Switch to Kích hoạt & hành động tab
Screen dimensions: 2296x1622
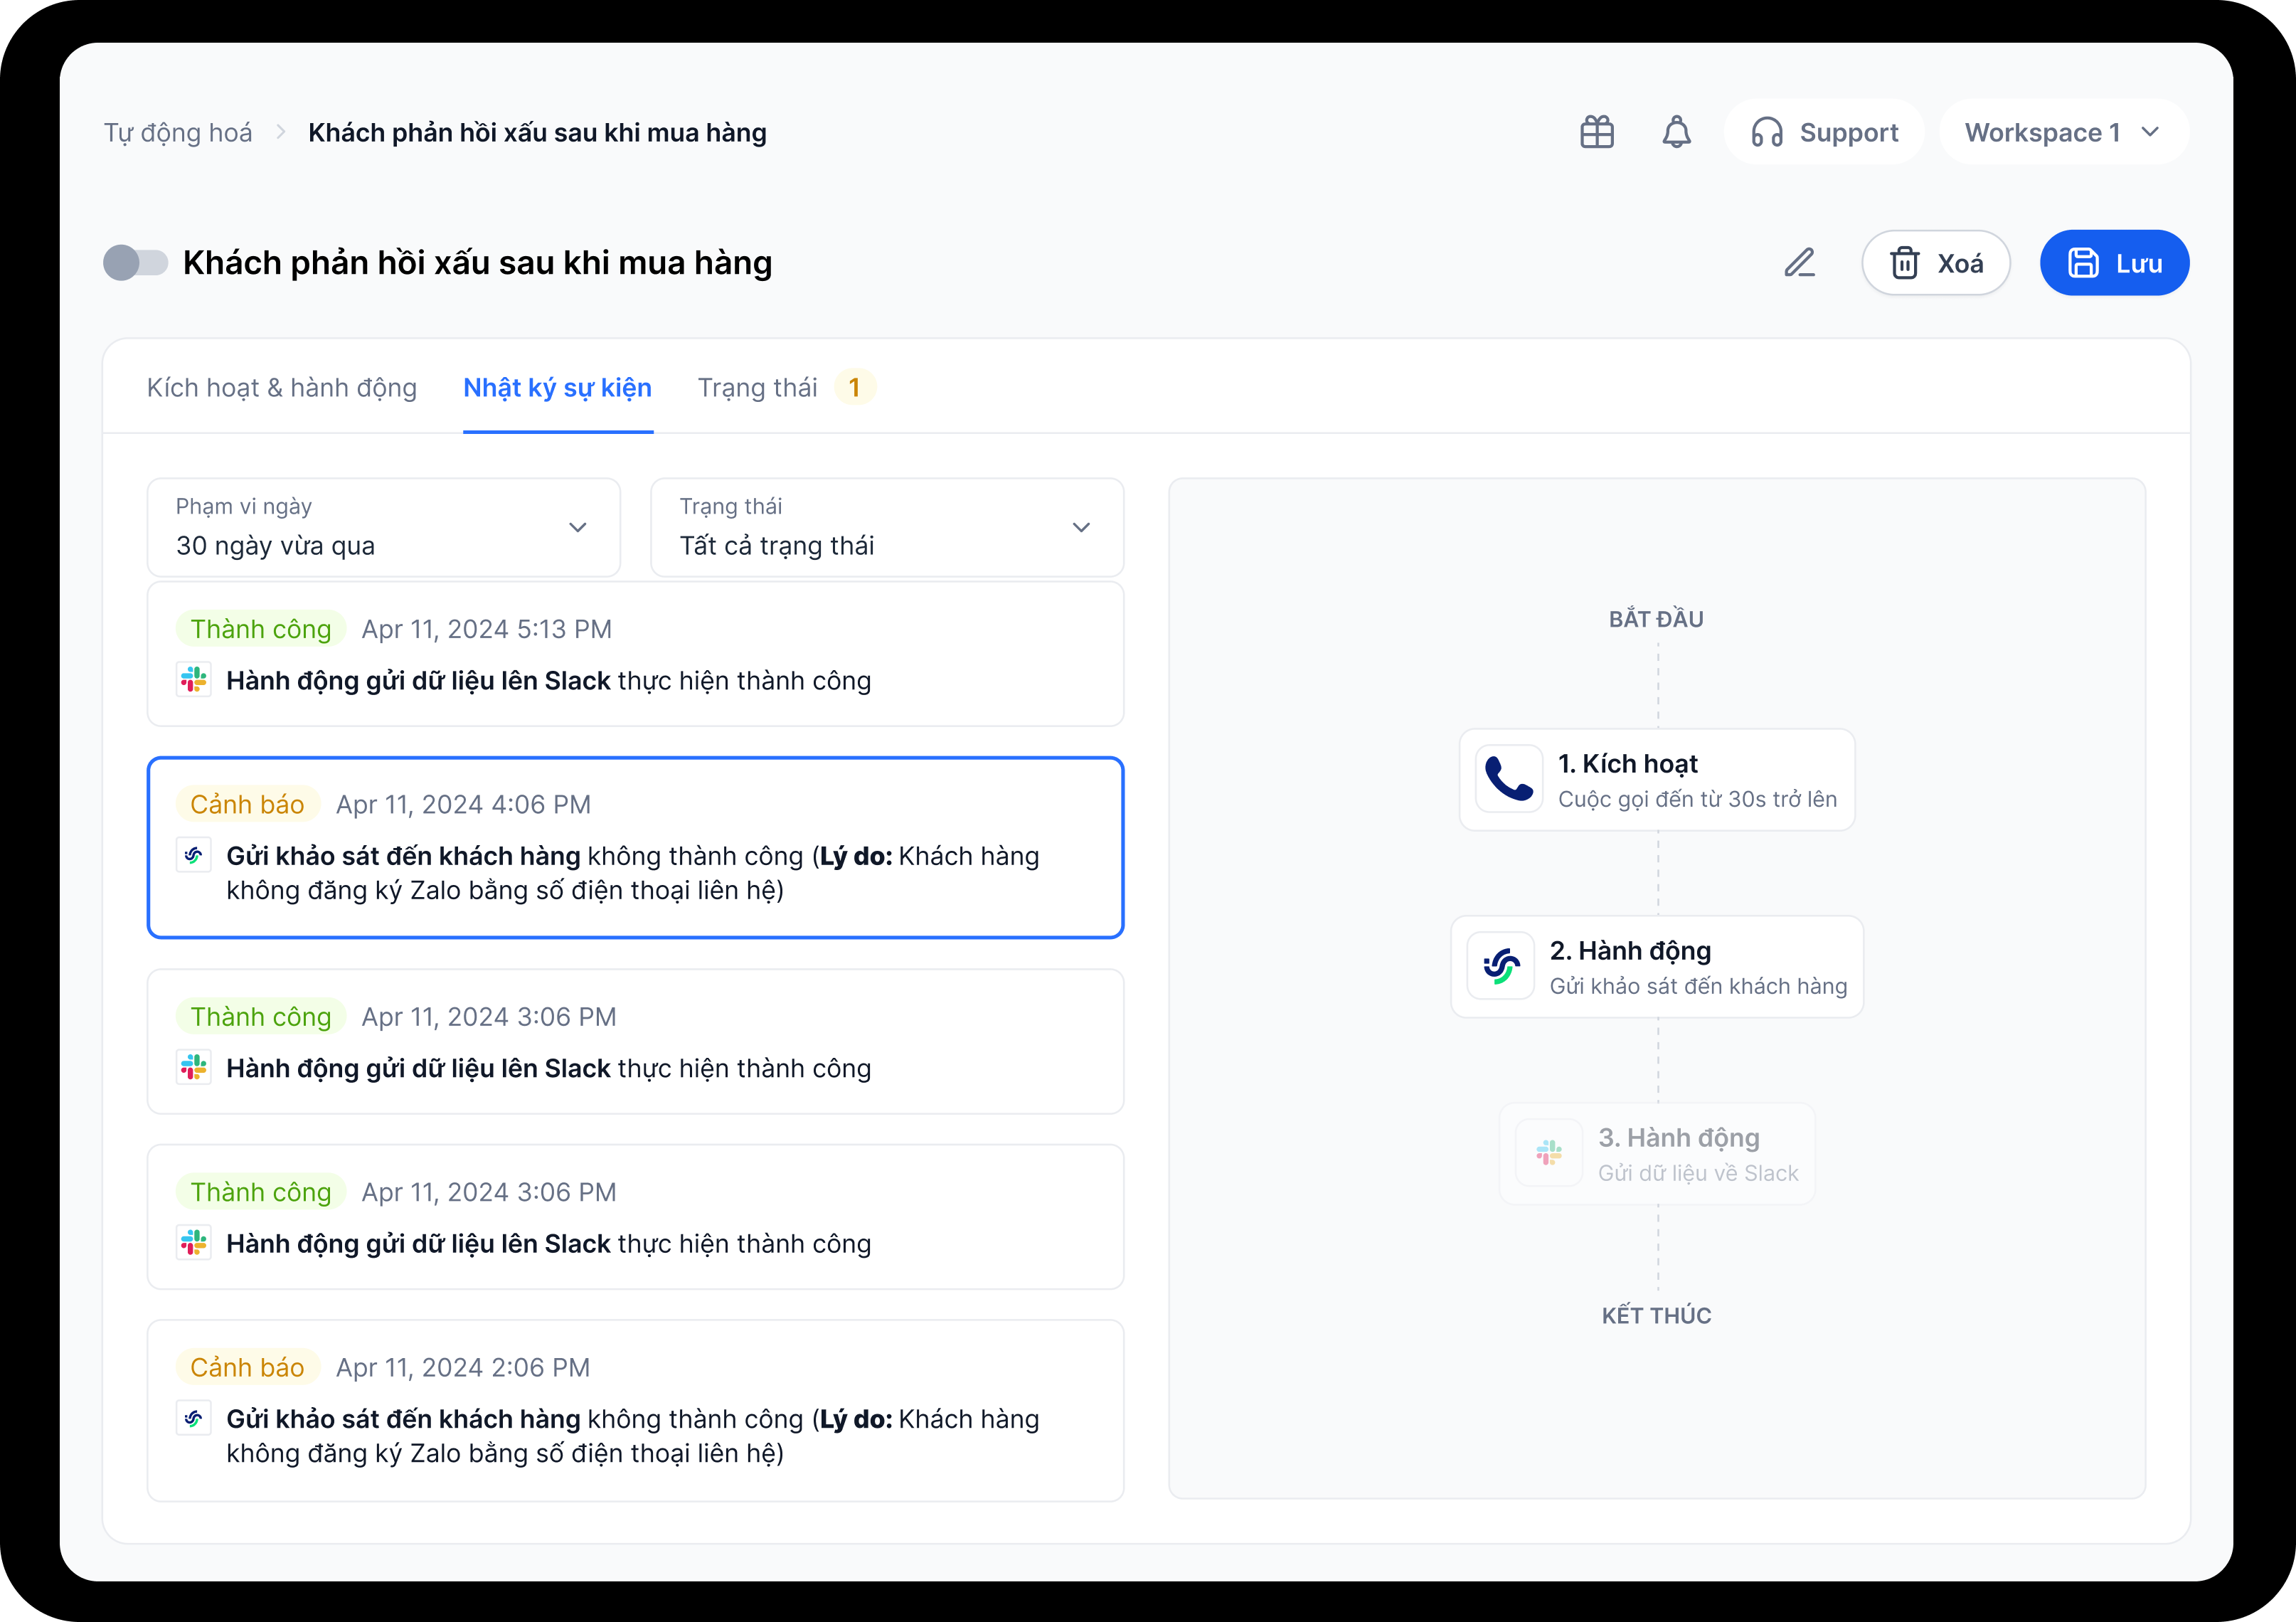click(x=282, y=388)
